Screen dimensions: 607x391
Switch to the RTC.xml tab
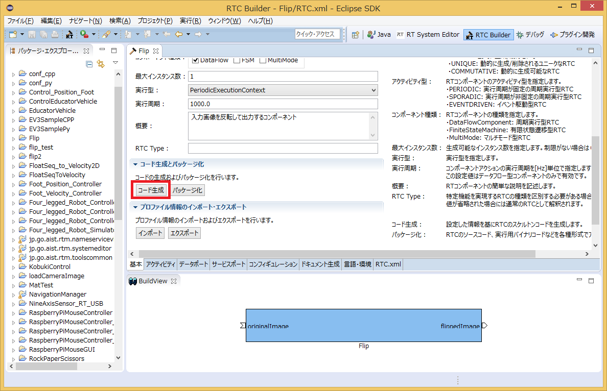point(388,264)
